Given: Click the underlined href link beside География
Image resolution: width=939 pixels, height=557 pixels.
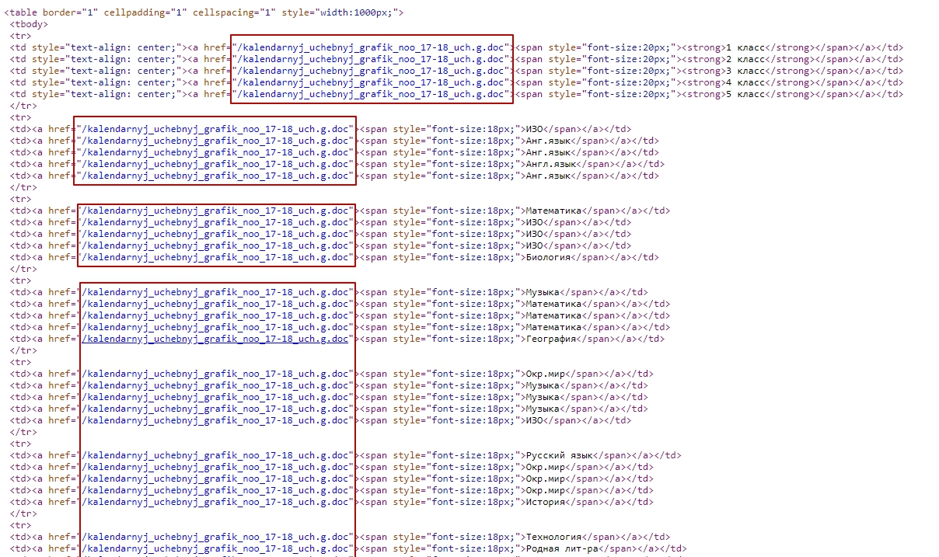Looking at the screenshot, I should click(215, 339).
